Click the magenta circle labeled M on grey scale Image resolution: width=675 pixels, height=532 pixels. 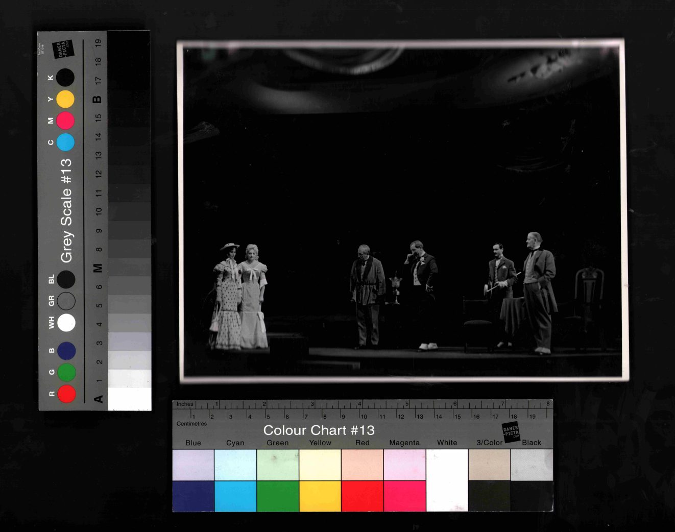65,120
